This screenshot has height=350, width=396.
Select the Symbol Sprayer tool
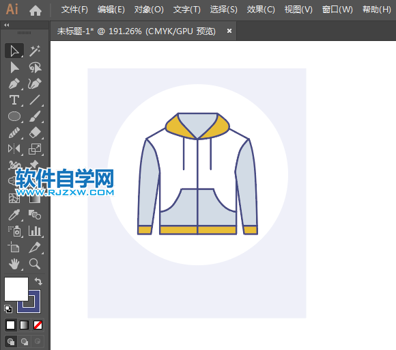pos(14,231)
